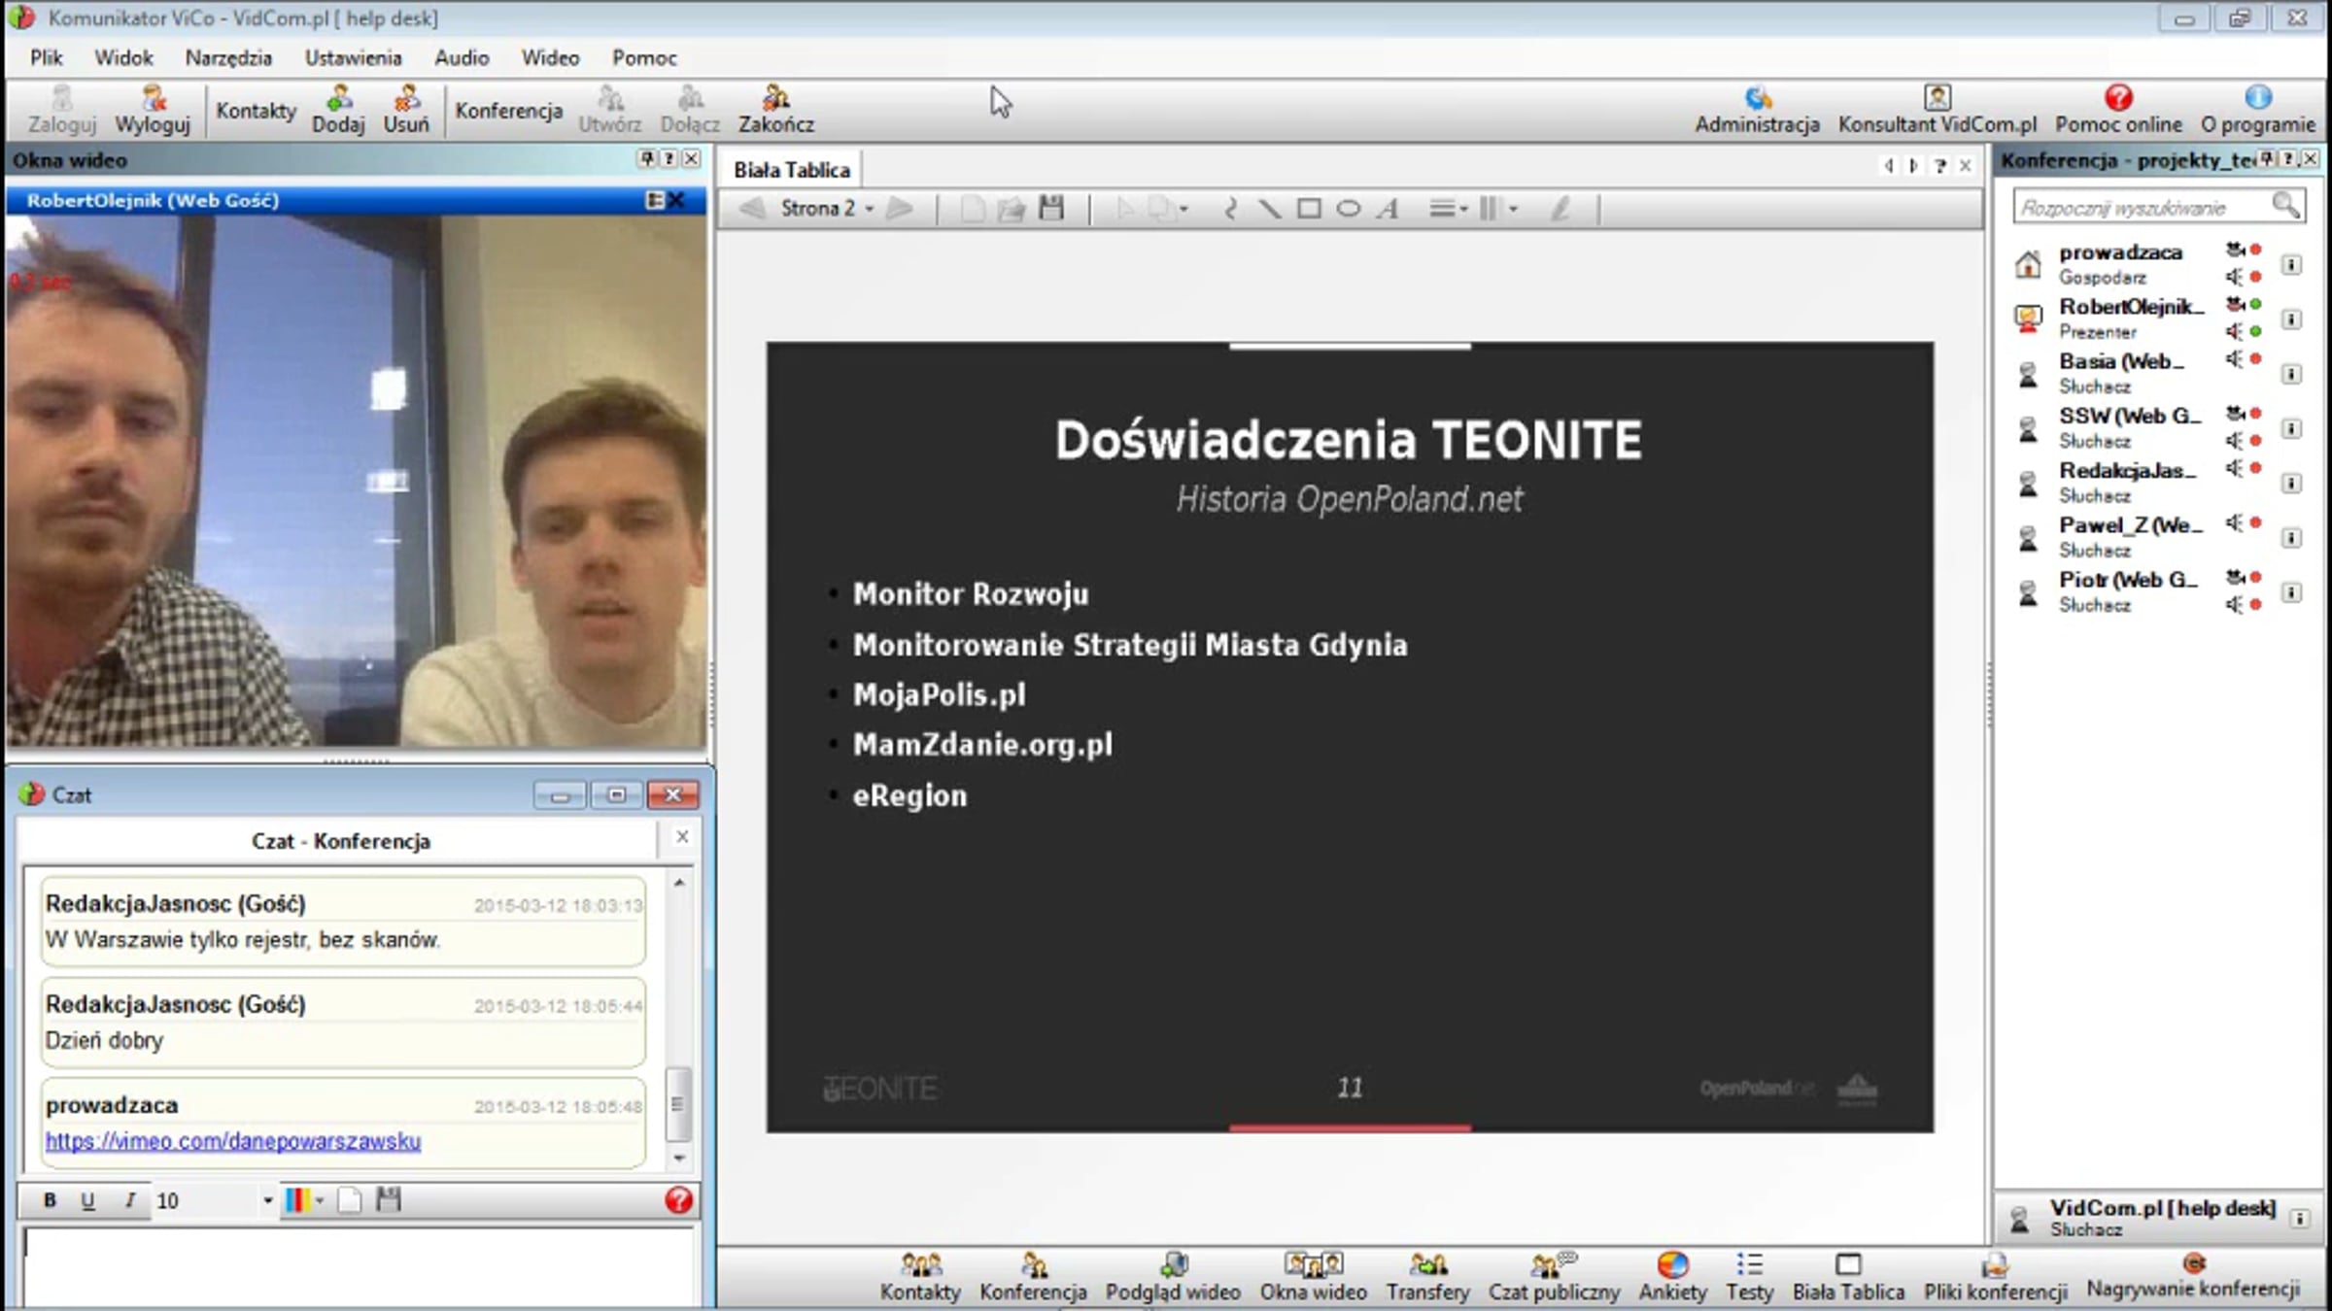Screen dimensions: 2332x1311
Task: Open Ankiety surveys in bottom bar
Action: pos(1672,1276)
